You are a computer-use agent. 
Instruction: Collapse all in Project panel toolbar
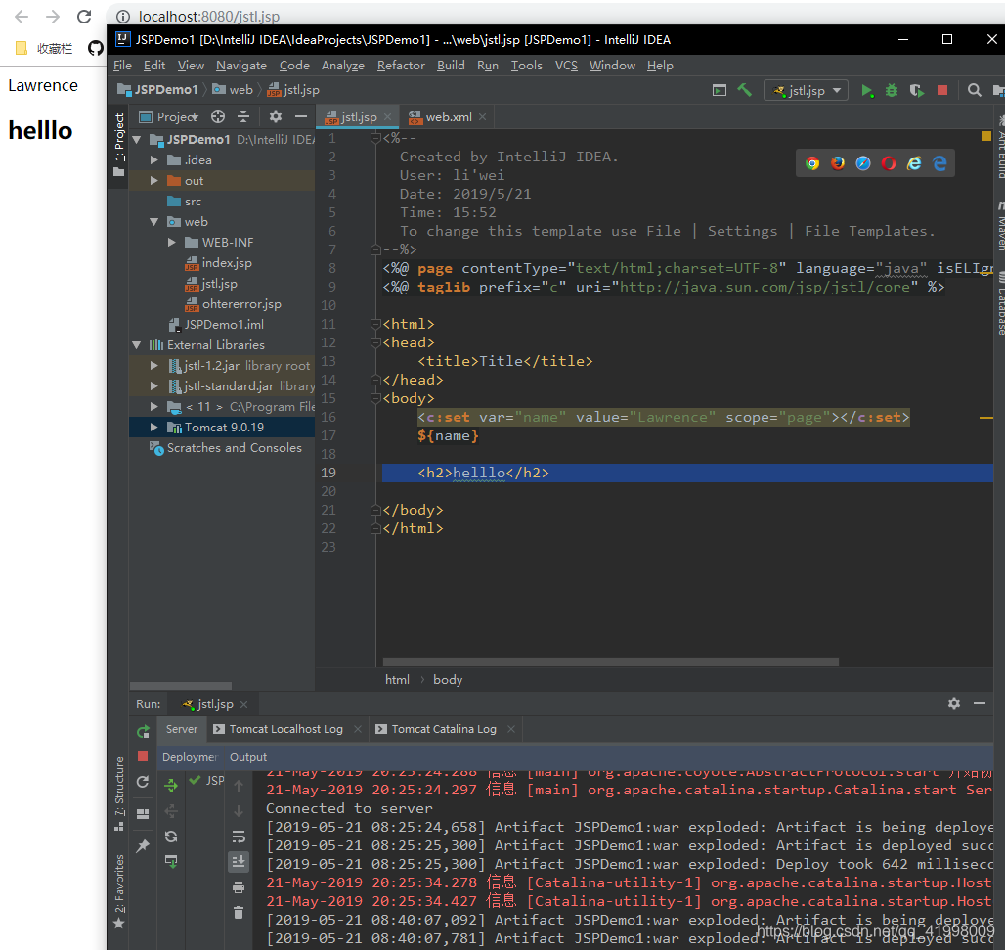243,116
